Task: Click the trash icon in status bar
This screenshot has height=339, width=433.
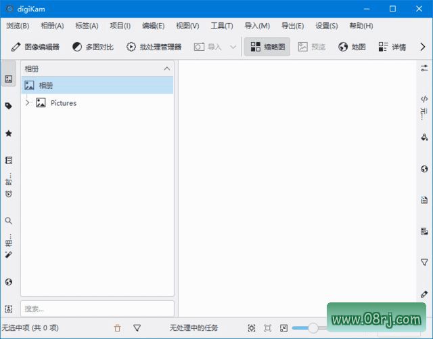Action: coord(117,328)
